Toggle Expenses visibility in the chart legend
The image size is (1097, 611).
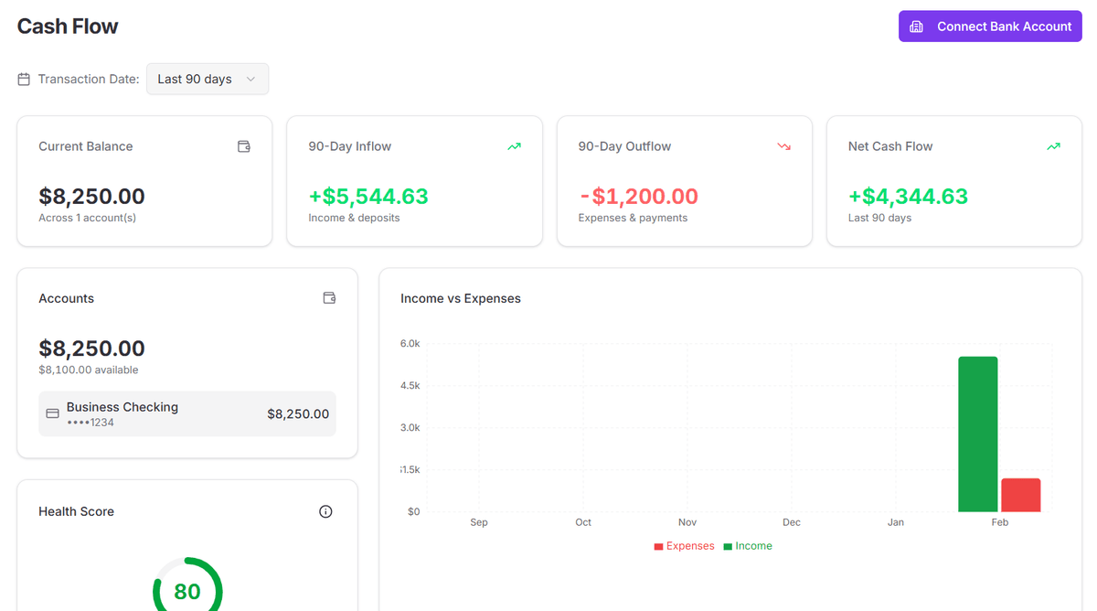(685, 545)
